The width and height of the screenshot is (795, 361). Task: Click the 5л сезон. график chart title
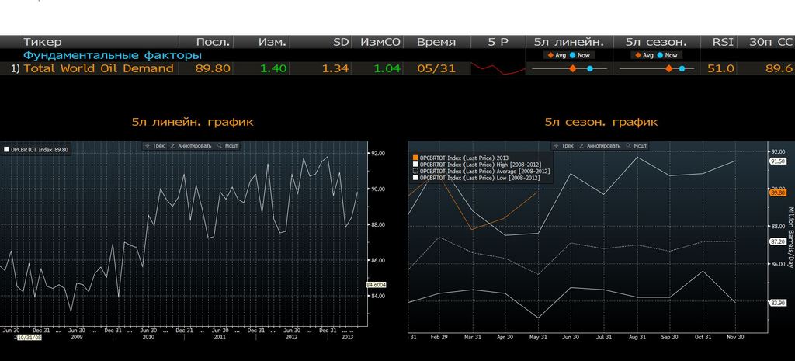[x=602, y=122]
